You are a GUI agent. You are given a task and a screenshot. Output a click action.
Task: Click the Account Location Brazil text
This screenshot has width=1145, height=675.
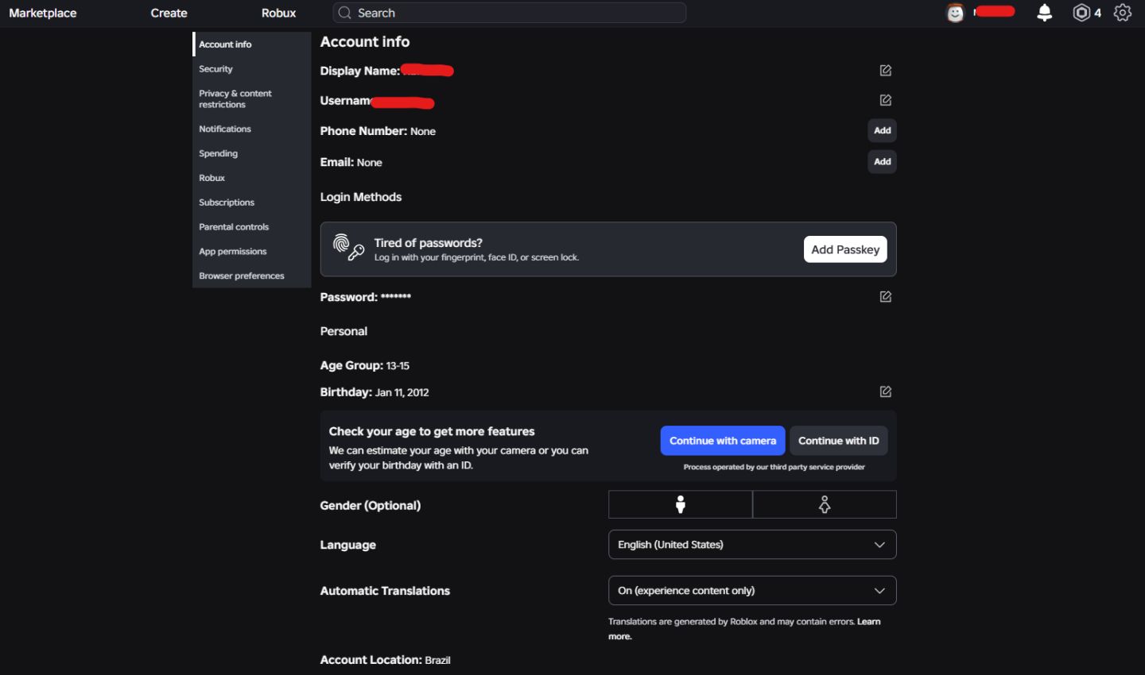(386, 660)
